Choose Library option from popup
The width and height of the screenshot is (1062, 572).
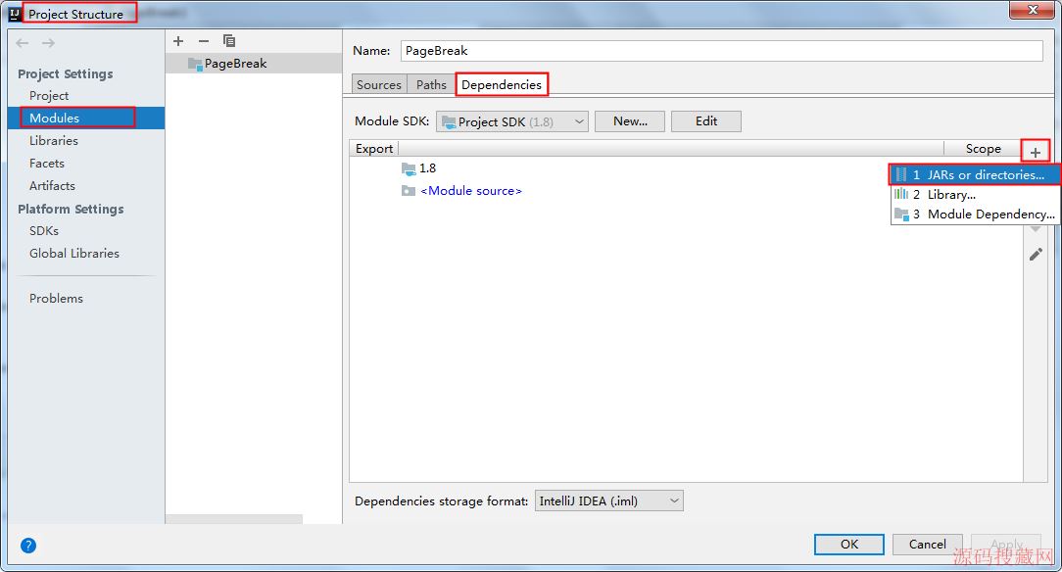(974, 194)
